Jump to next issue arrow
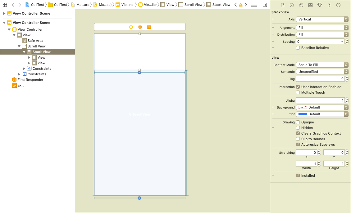 246,5
